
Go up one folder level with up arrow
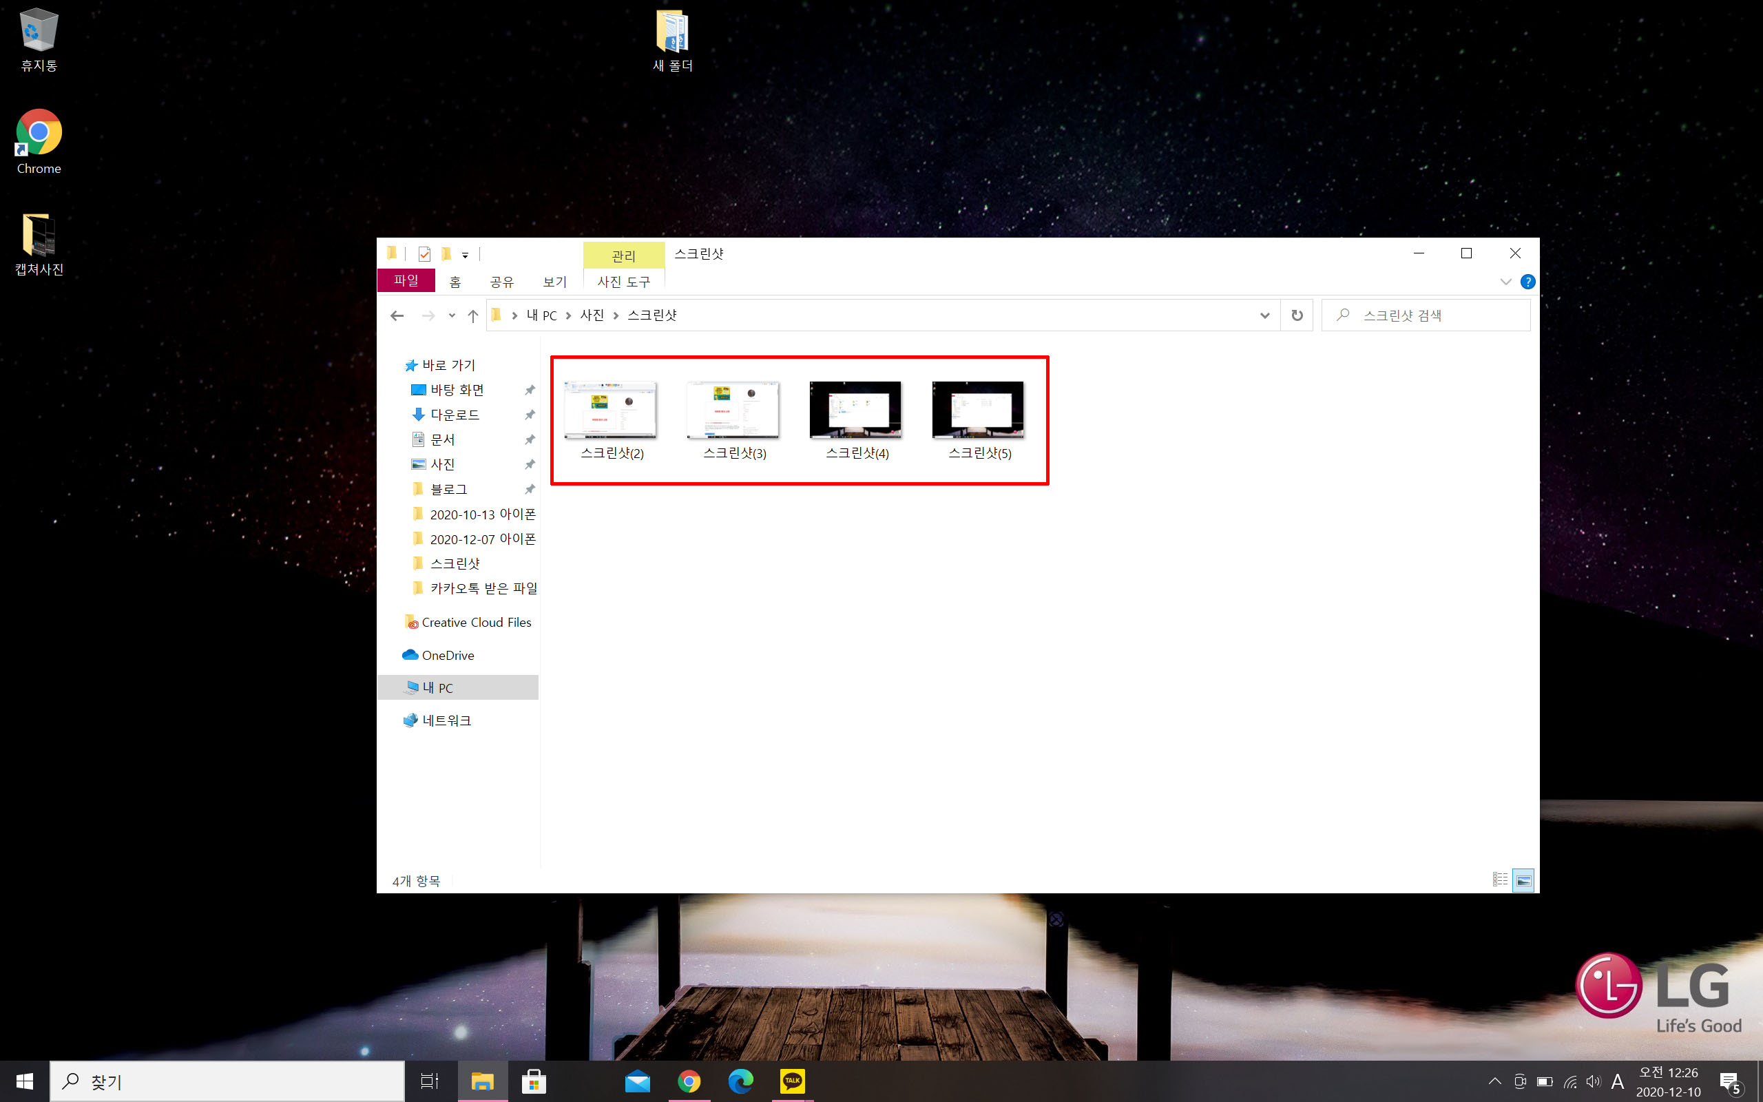pyautogui.click(x=473, y=315)
